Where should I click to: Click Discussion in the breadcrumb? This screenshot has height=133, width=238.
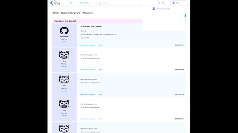pyautogui.click(x=88, y=13)
